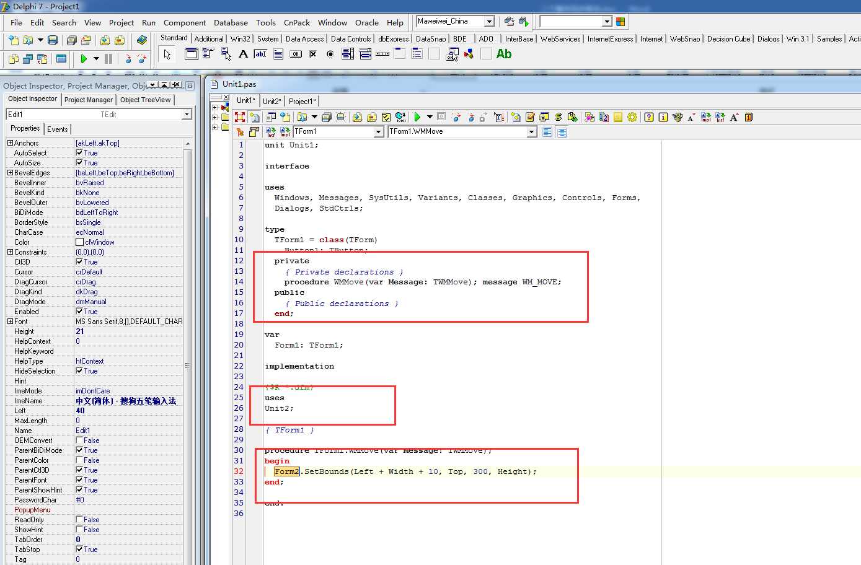The width and height of the screenshot is (861, 565).
Task: Pick the Frames component in the palette
Action: 192,55
